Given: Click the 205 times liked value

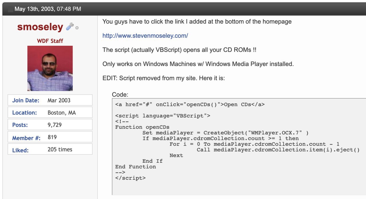Looking at the screenshot, I should [x=60, y=149].
